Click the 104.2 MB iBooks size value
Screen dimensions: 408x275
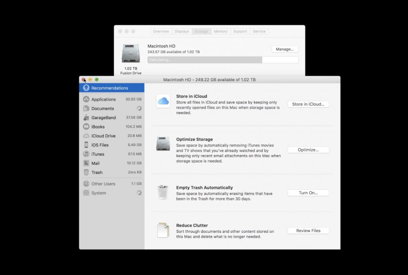tap(133, 126)
